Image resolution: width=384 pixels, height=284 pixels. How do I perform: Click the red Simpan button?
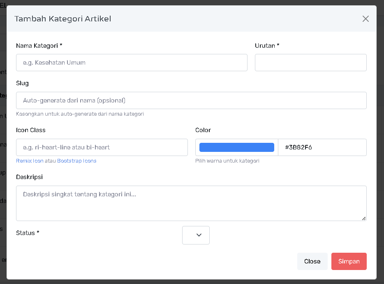point(349,261)
